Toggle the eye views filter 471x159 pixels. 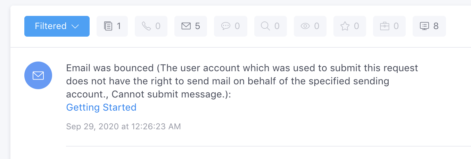pyautogui.click(x=305, y=26)
